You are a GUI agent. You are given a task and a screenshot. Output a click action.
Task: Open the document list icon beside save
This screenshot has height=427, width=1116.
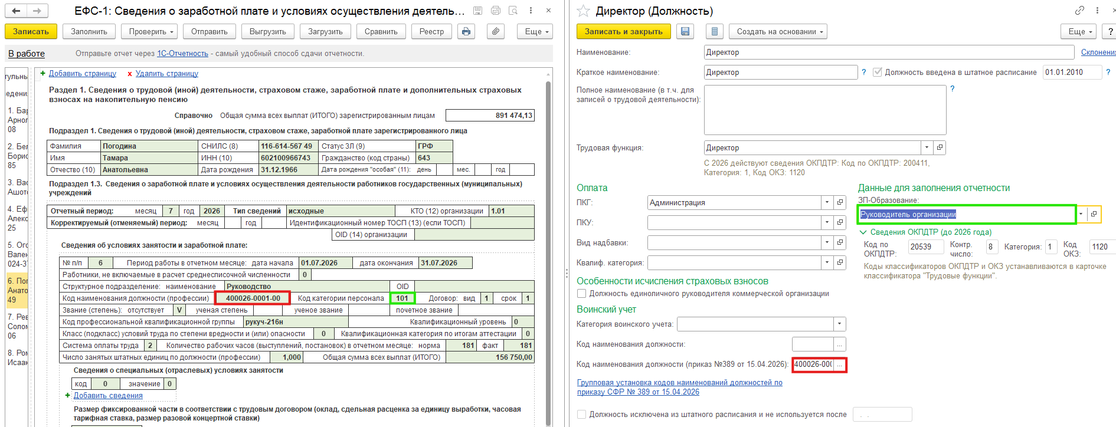pyautogui.click(x=715, y=31)
